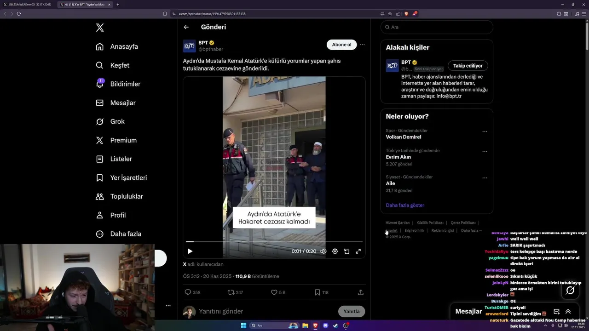Open the Windows Start menu
Screen dimensions: 589x331
point(243,325)
